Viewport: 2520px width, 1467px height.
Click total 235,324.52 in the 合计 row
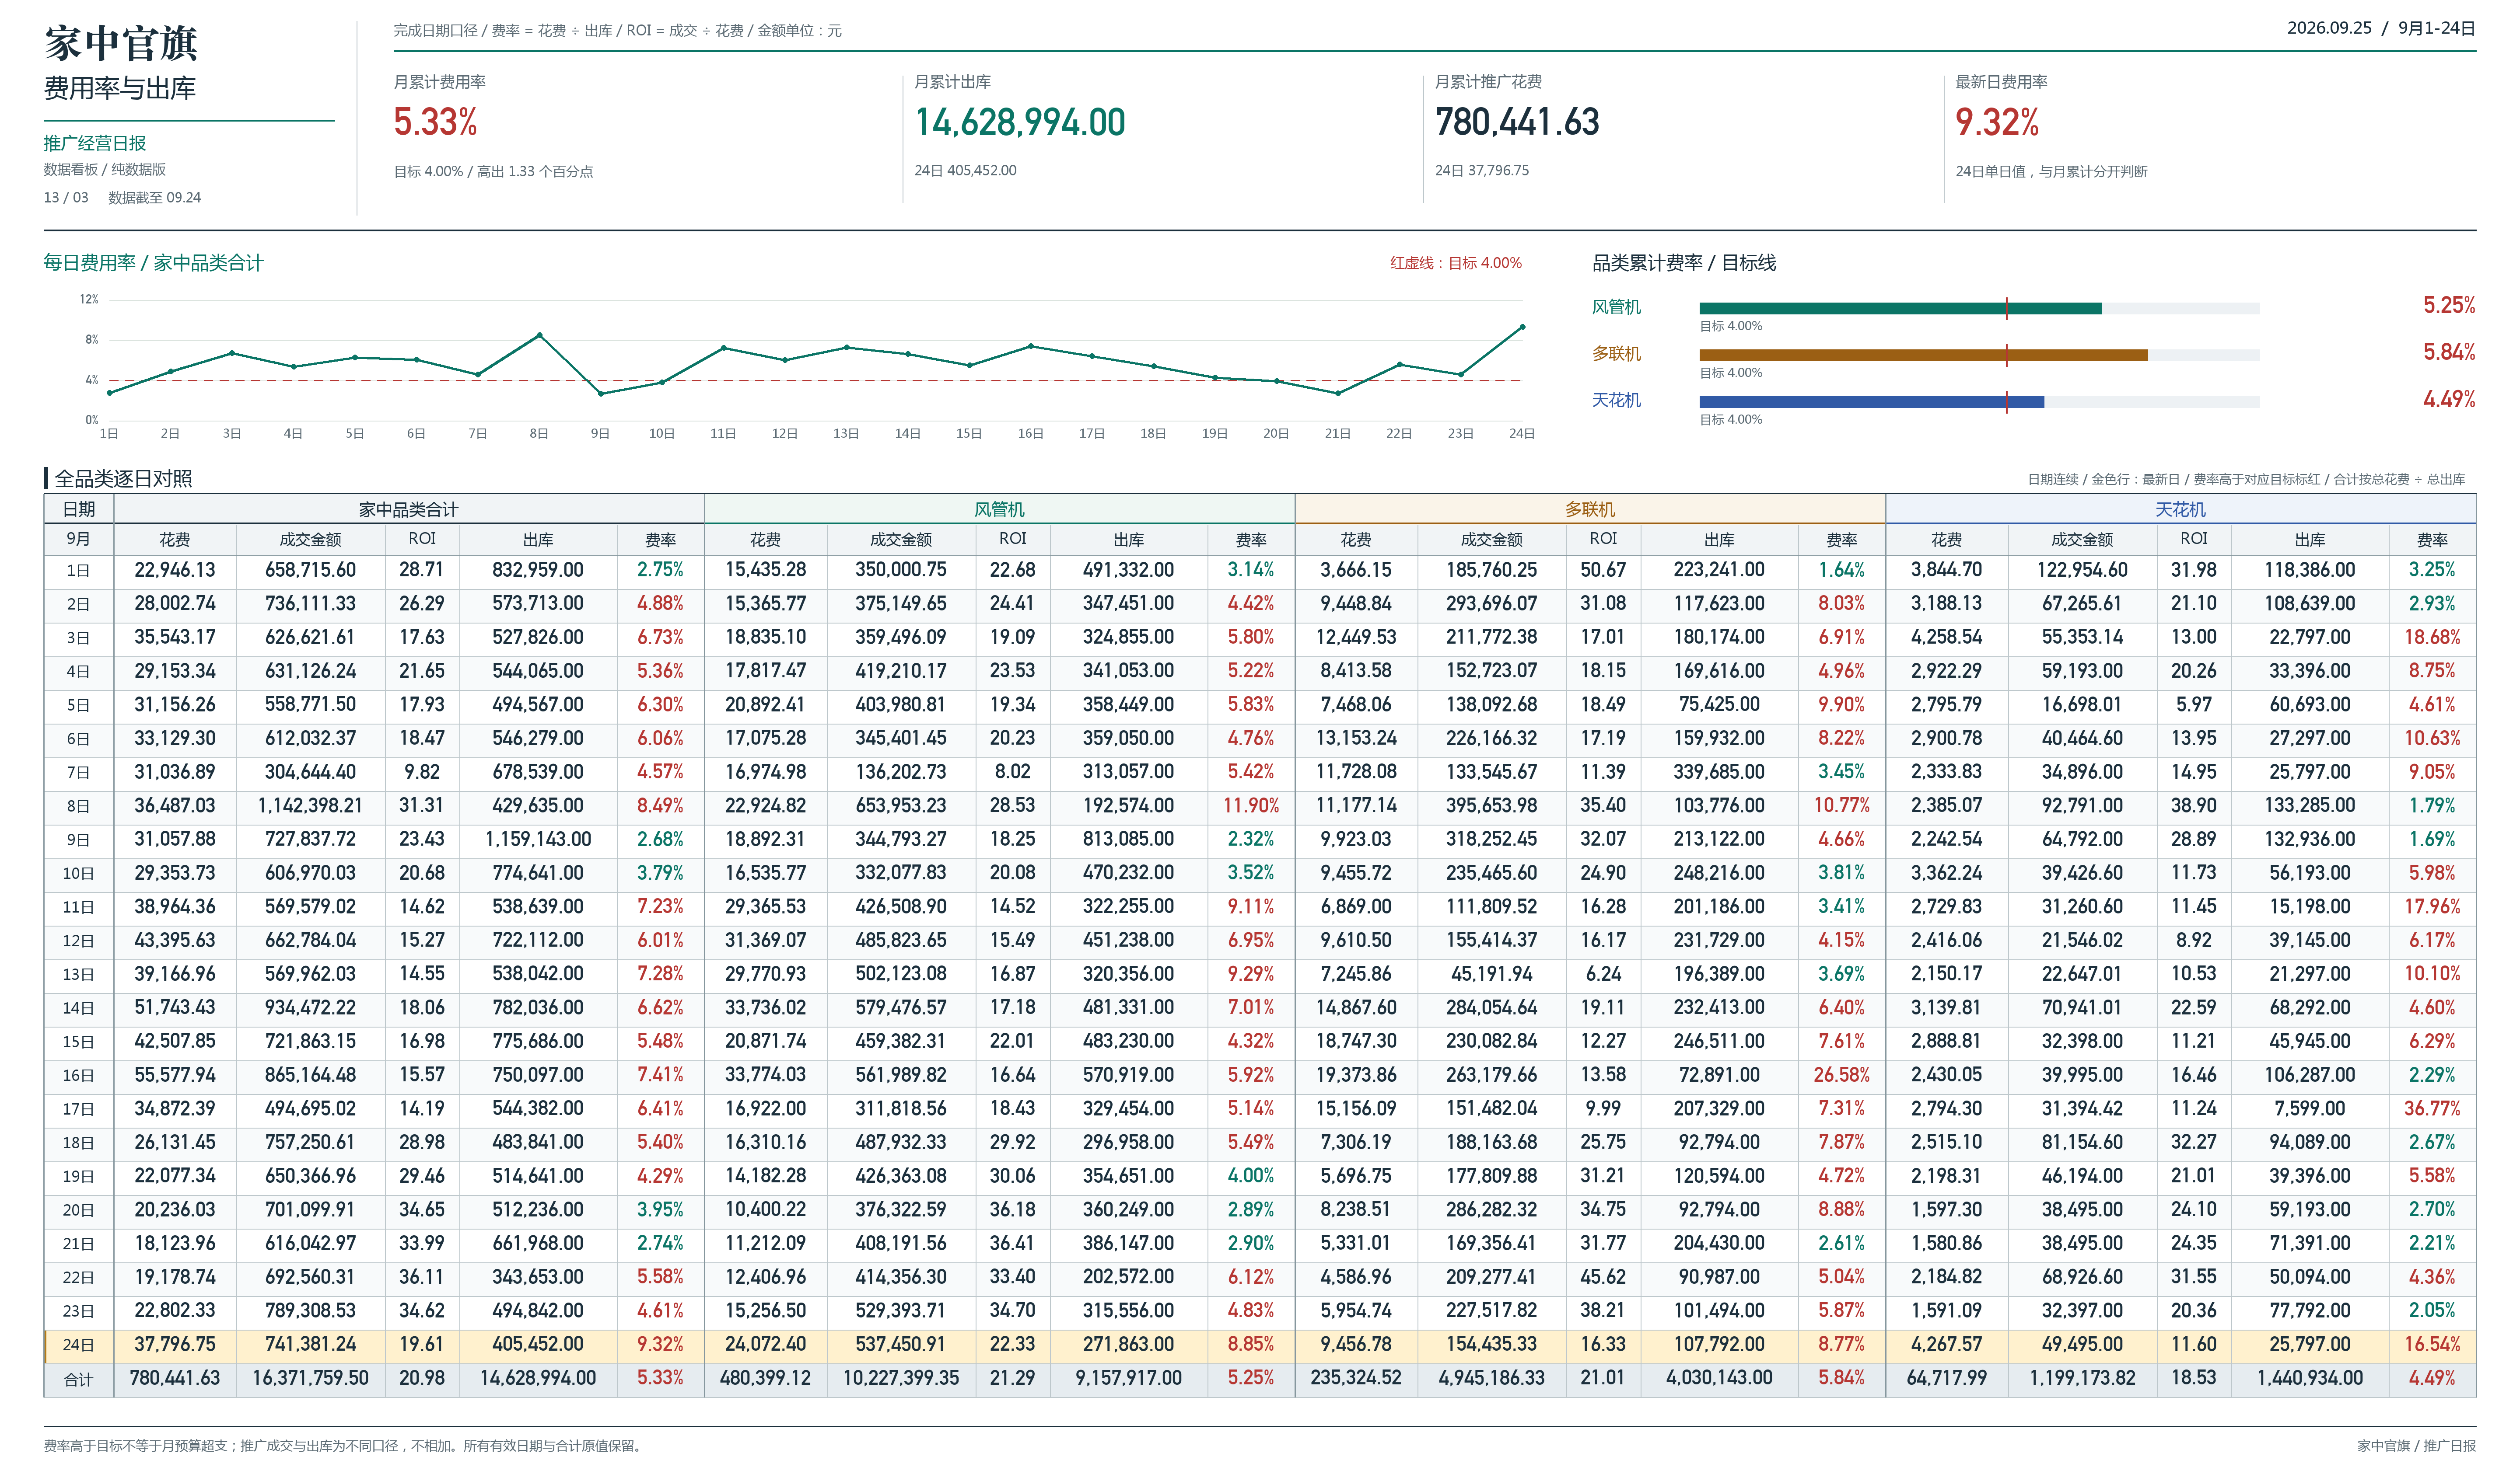click(x=1356, y=1379)
